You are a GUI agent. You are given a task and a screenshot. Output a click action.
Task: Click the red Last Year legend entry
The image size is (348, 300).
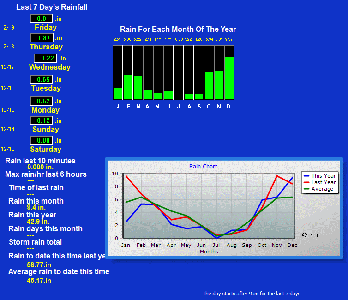point(319,182)
